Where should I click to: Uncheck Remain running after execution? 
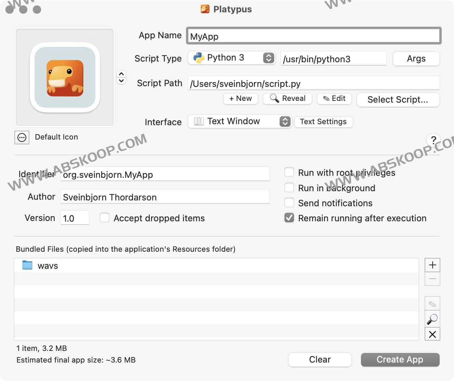(x=289, y=218)
